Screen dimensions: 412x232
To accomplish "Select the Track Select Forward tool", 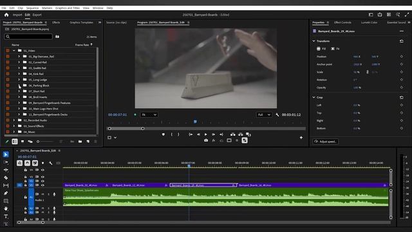I will tap(6, 162).
